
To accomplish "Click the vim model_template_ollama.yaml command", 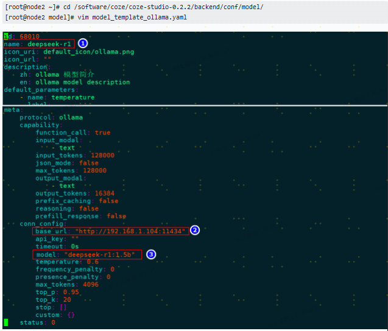I will (x=96, y=17).
